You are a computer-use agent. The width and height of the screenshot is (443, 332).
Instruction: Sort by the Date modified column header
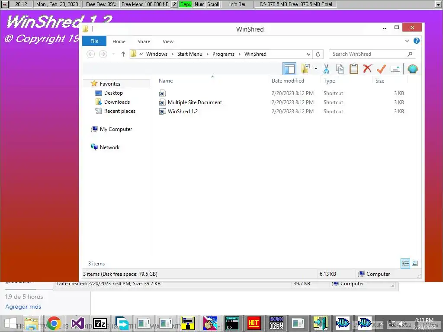288,81
